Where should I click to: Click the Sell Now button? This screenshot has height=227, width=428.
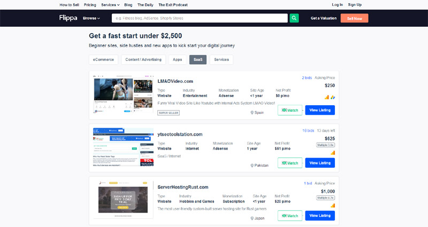coord(354,18)
